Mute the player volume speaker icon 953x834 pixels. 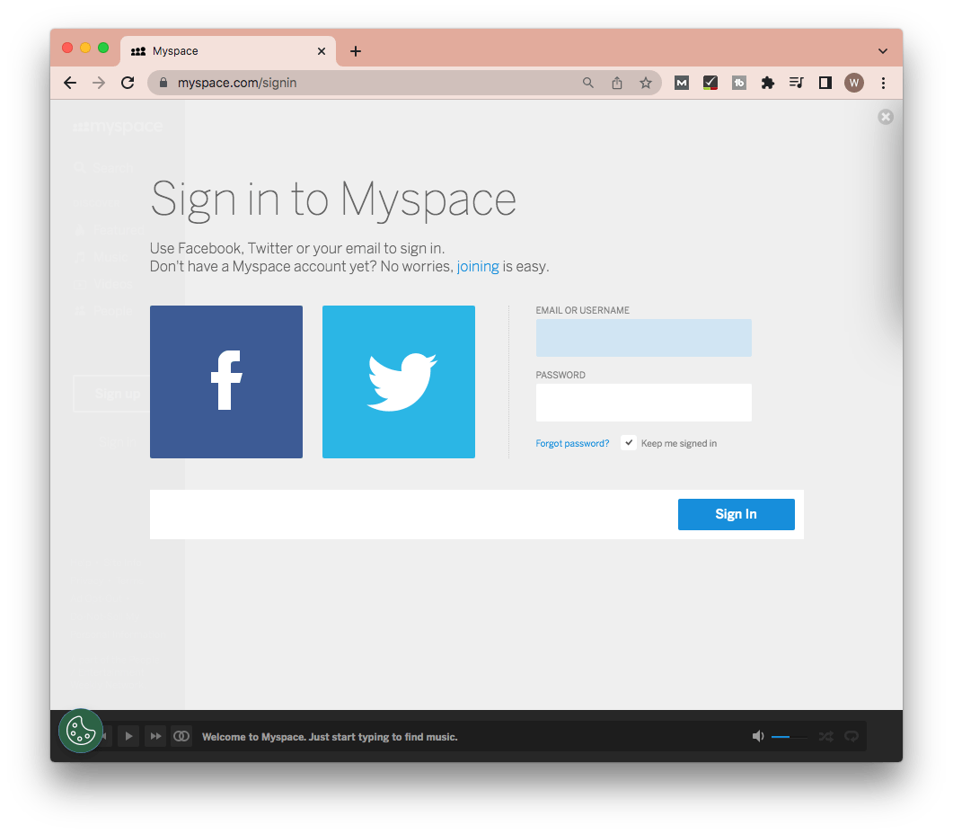(757, 736)
